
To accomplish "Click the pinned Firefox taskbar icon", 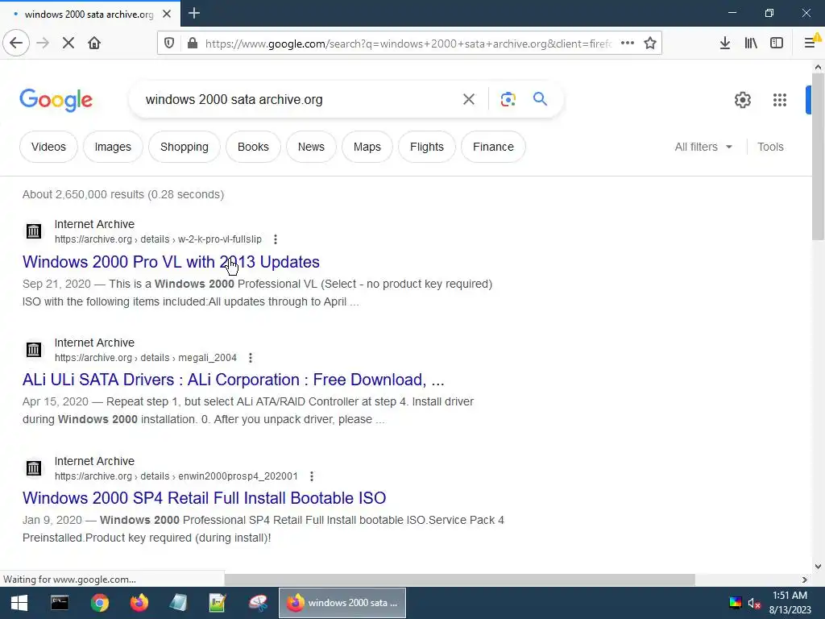I will point(139,603).
